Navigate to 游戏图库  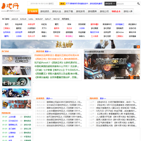point(92,11)
